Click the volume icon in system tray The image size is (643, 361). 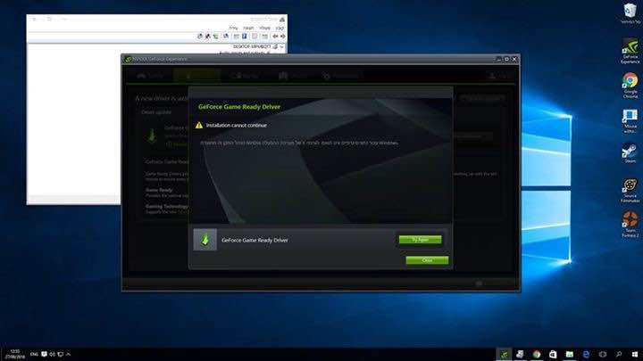(52, 354)
